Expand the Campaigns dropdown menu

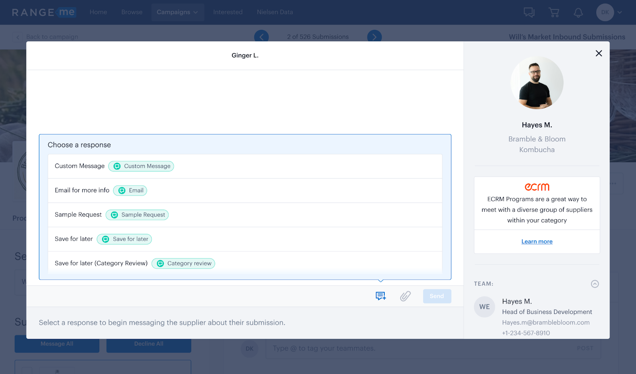177,12
